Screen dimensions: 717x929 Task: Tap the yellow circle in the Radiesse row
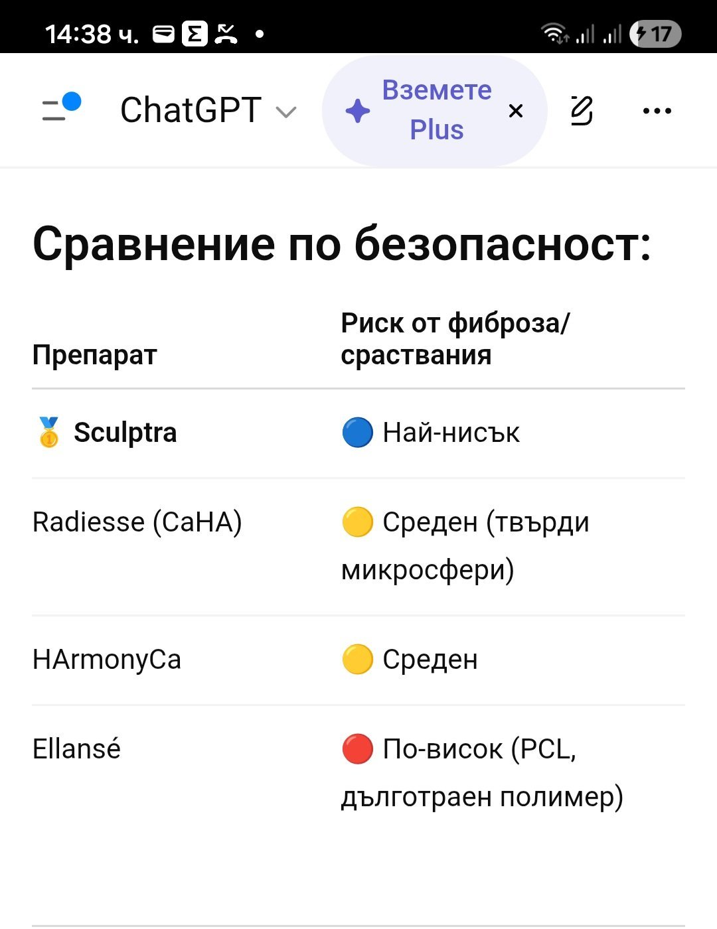(x=357, y=522)
